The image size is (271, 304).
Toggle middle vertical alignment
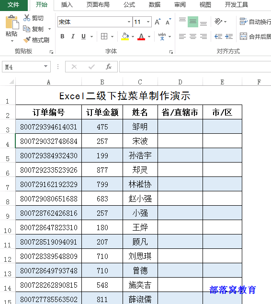pyautogui.click(x=193, y=22)
